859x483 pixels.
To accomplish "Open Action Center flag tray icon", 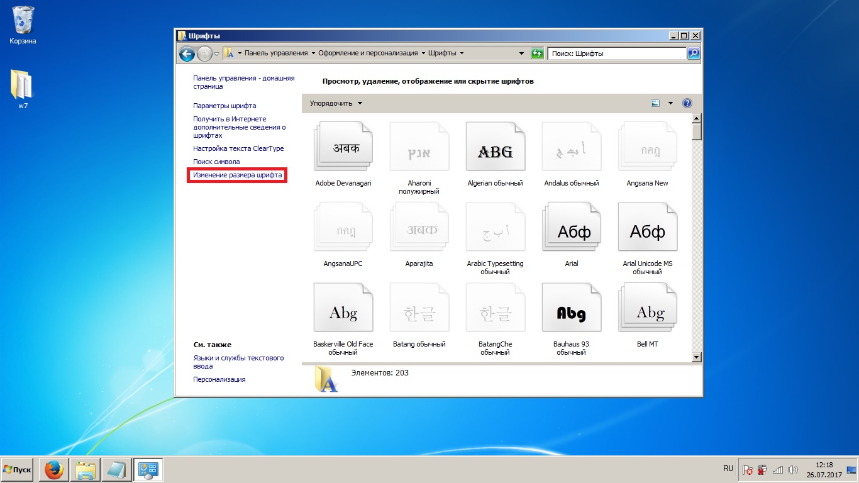I will [748, 469].
